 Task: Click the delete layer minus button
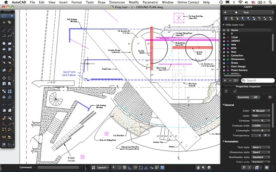229,80
